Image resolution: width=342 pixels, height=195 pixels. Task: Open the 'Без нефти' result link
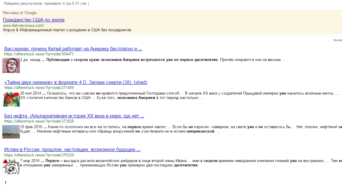pos(74,116)
